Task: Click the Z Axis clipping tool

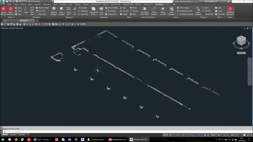Action: [75, 11]
